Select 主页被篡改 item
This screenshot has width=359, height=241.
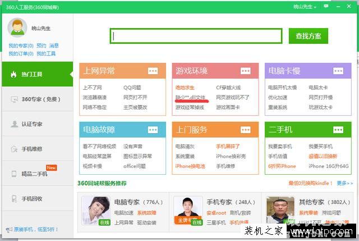click(x=135, y=107)
